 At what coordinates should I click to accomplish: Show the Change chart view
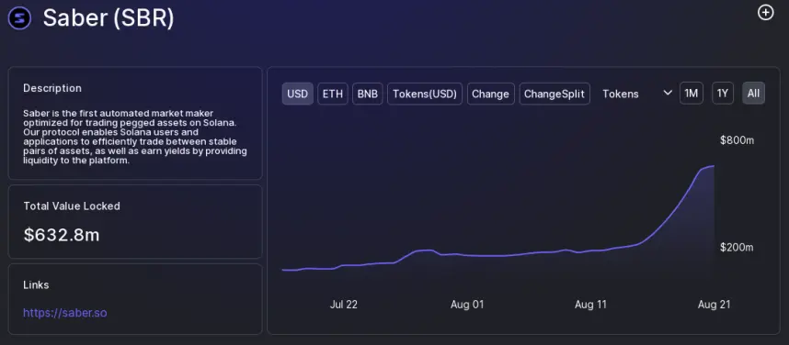(x=491, y=94)
